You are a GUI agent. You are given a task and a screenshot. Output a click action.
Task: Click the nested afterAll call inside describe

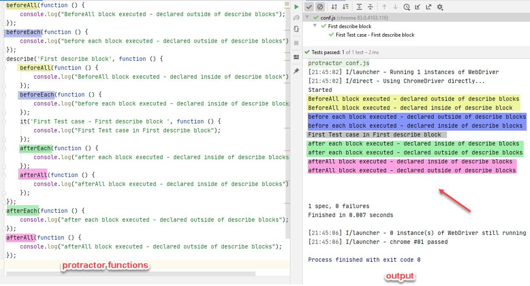34,175
